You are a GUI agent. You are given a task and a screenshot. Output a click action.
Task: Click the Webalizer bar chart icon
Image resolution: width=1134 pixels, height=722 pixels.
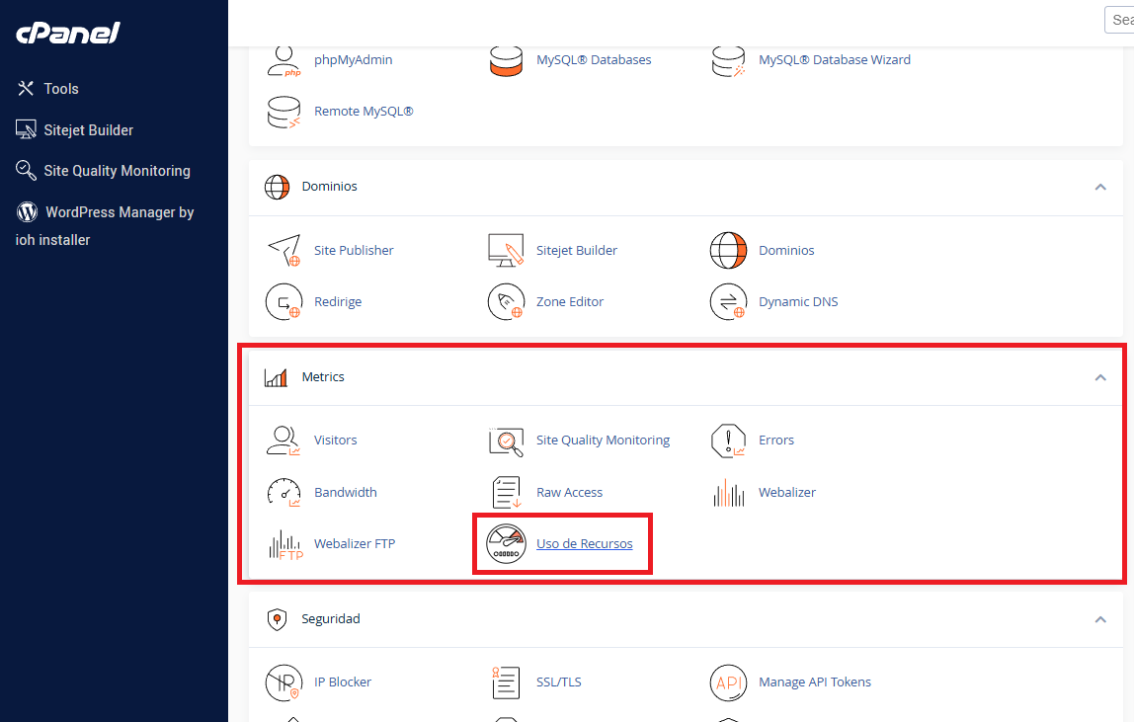(728, 493)
